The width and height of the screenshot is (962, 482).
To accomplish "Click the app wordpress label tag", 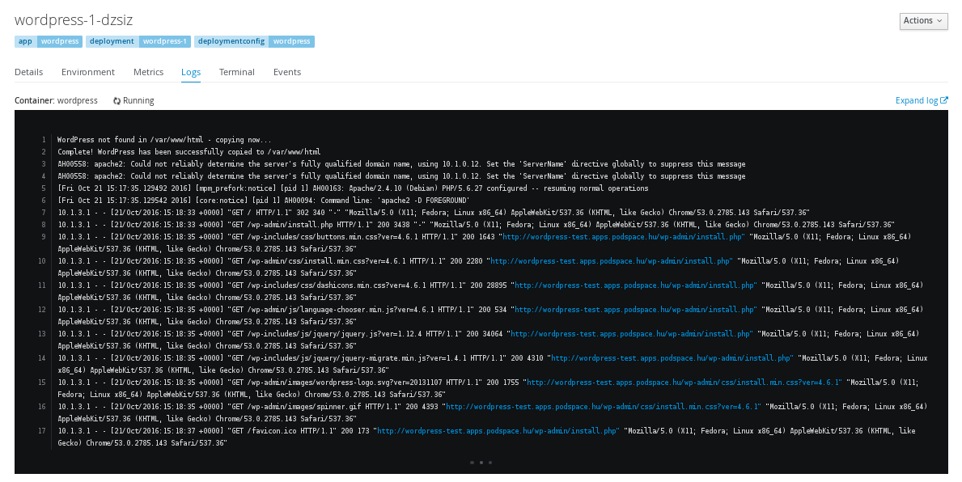I will pos(49,42).
